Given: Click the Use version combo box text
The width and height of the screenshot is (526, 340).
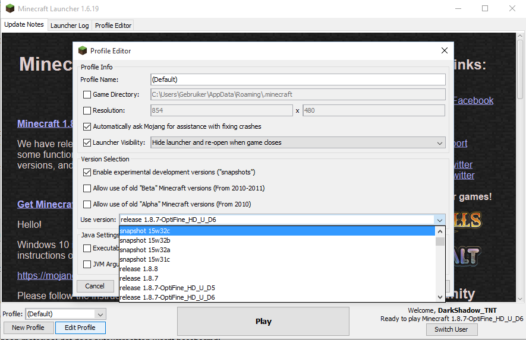Looking at the screenshot, I should (x=277, y=220).
